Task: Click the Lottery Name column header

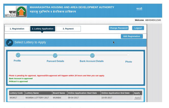Action: [38, 93]
